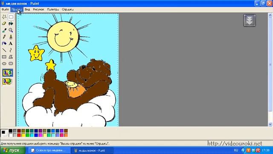
Task: Click the RU language indicator in the tray
Action: 236,150
